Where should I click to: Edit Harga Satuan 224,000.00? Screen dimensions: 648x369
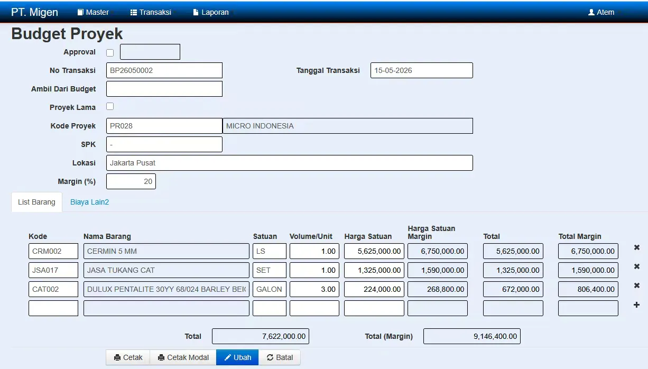[x=374, y=289]
